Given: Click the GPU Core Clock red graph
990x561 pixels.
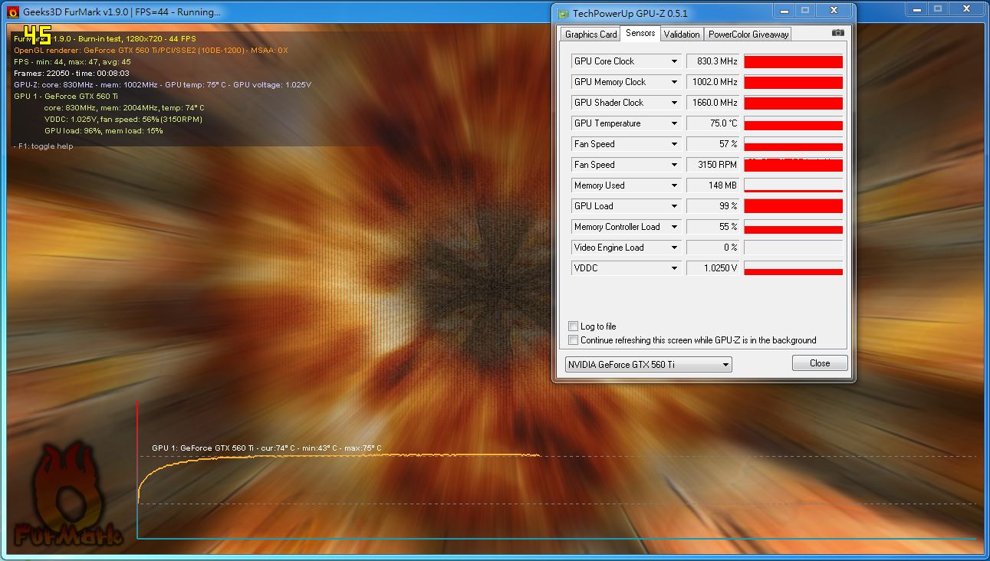Looking at the screenshot, I should tap(793, 61).
